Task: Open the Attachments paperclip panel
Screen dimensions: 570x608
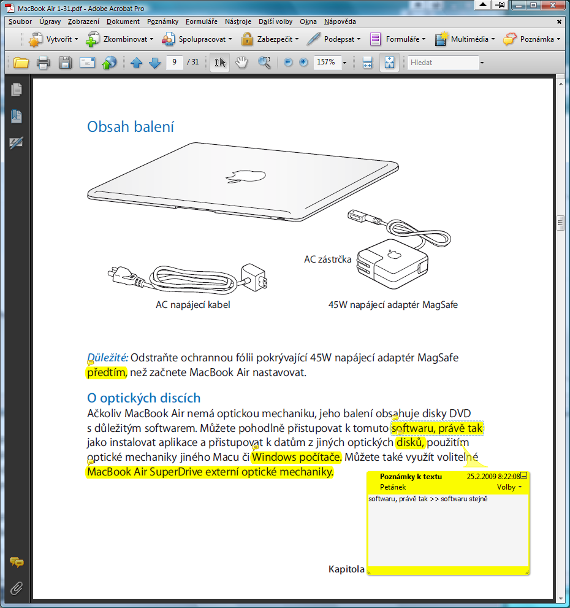Action: pos(17,588)
